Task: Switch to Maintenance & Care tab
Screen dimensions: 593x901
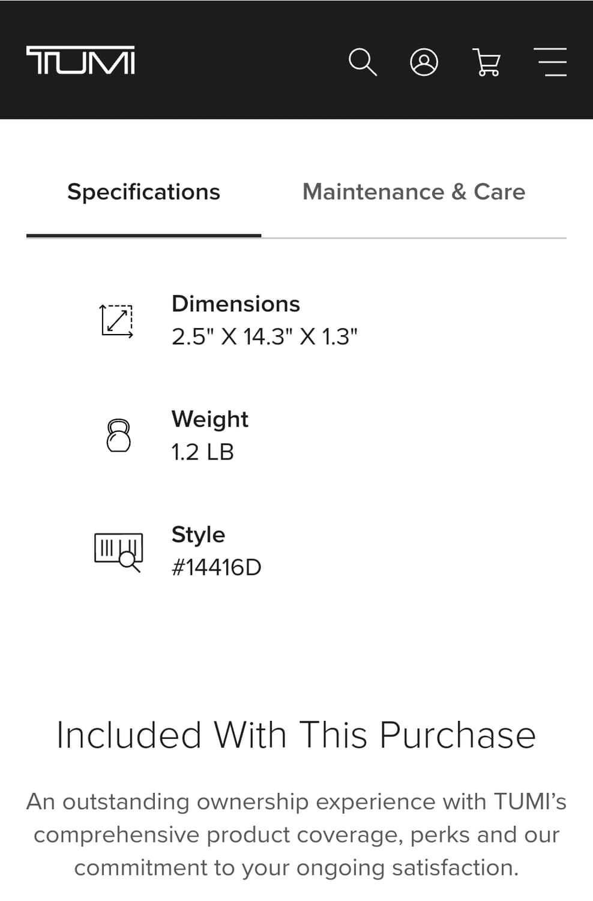Action: point(414,192)
